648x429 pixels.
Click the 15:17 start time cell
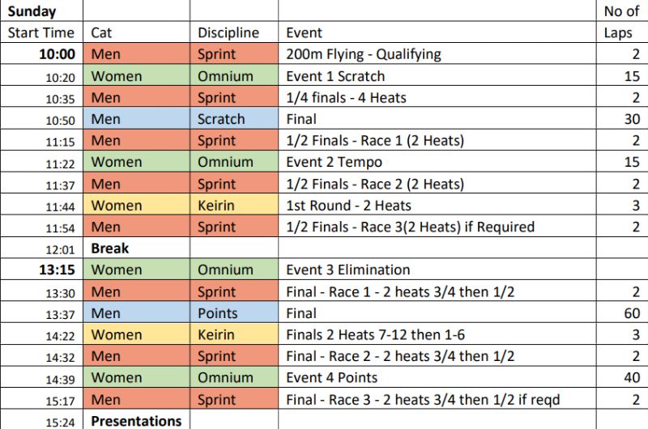(x=42, y=399)
